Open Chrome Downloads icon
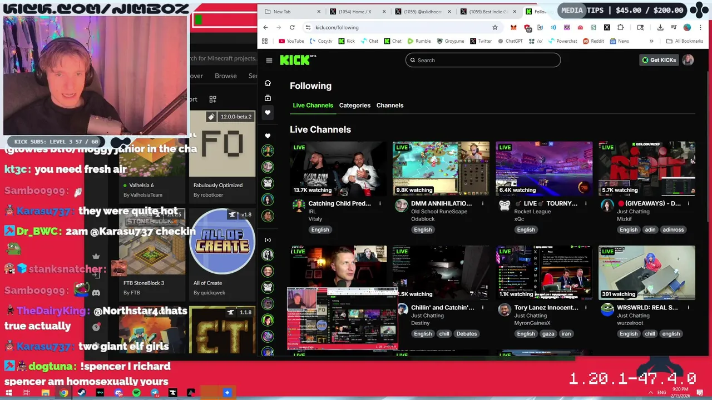 (660, 27)
